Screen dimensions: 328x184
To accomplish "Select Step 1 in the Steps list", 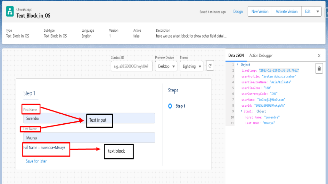I will coord(180,106).
